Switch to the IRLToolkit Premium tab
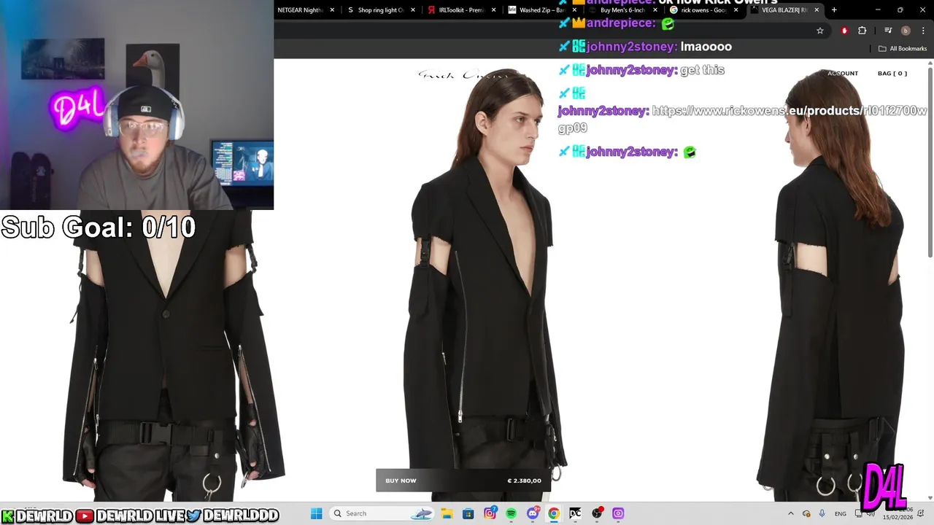This screenshot has height=525, width=934. 460,10
